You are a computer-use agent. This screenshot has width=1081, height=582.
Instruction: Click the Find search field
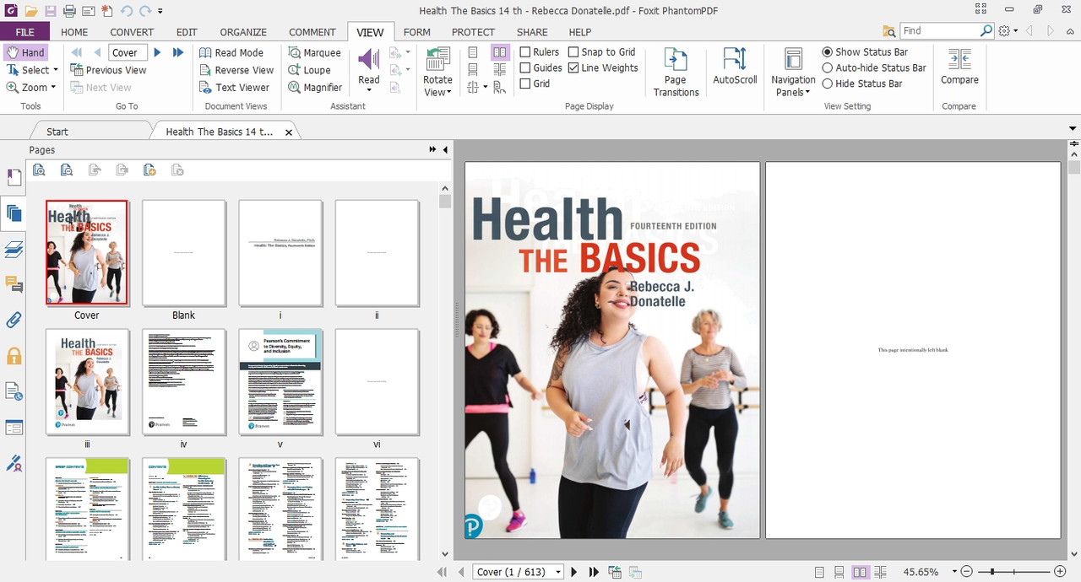[x=940, y=31]
